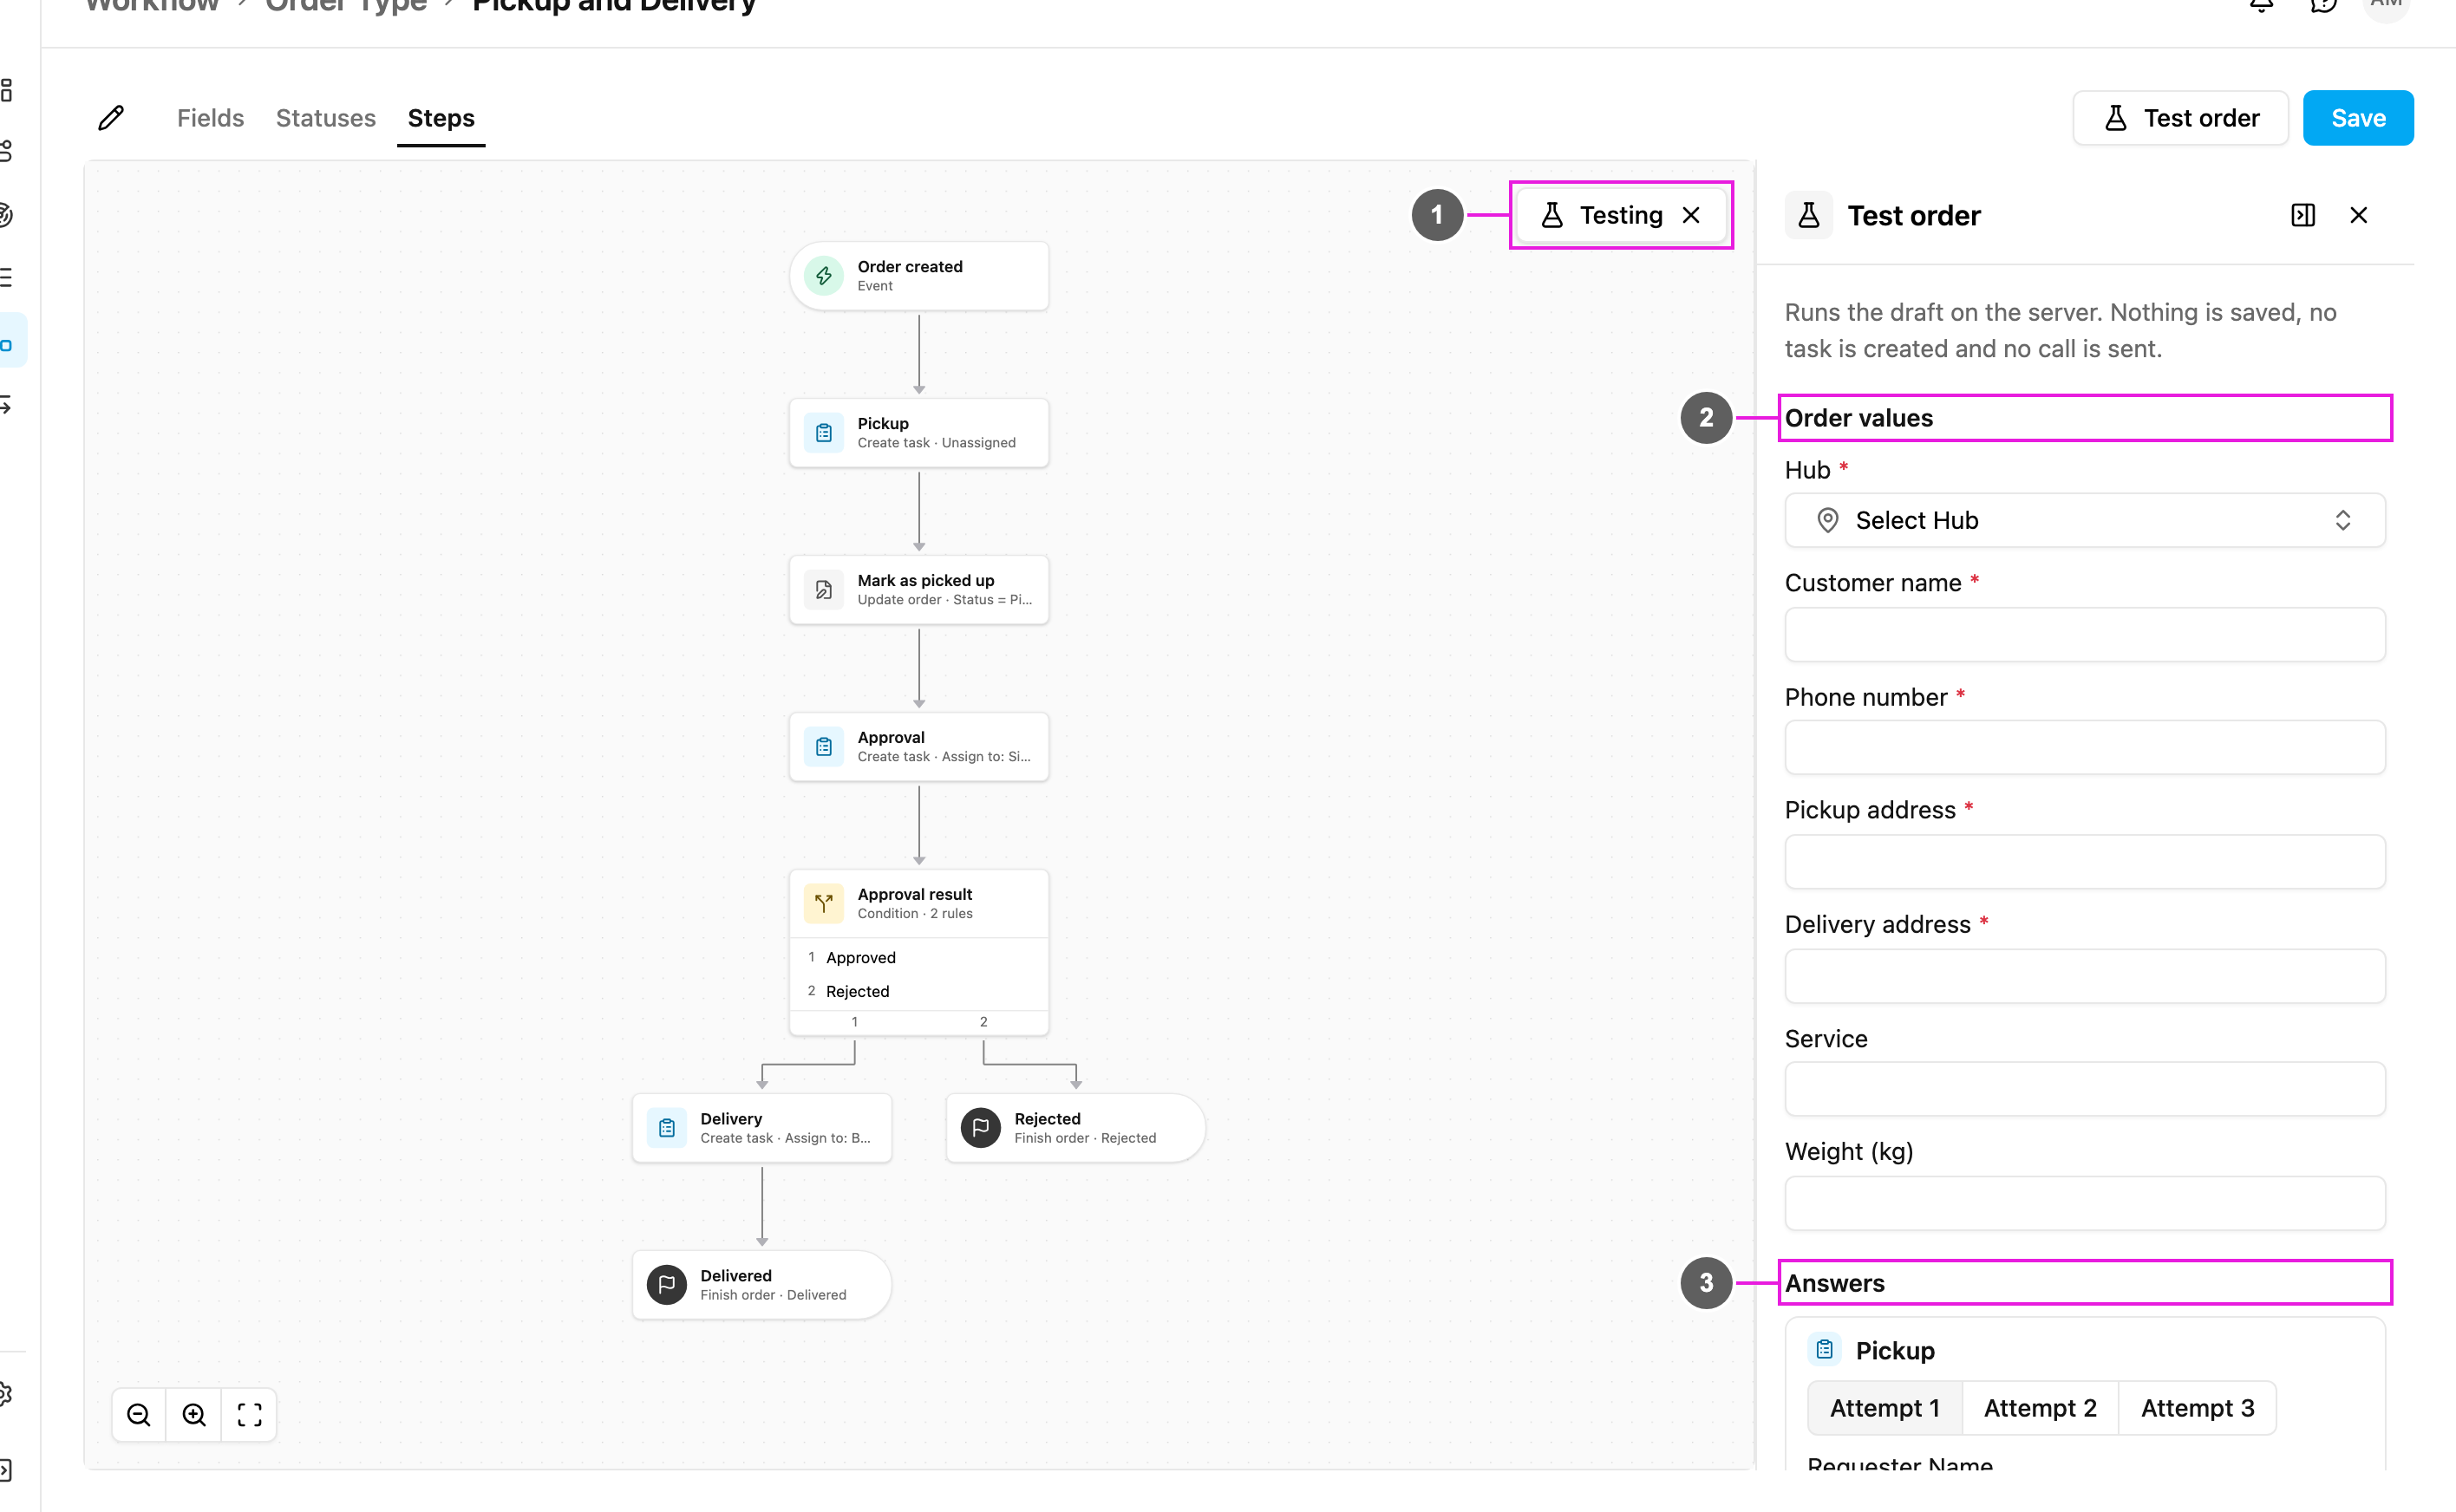Viewport: 2456px width, 1512px height.
Task: Open the Statuses tab
Action: pos(326,118)
